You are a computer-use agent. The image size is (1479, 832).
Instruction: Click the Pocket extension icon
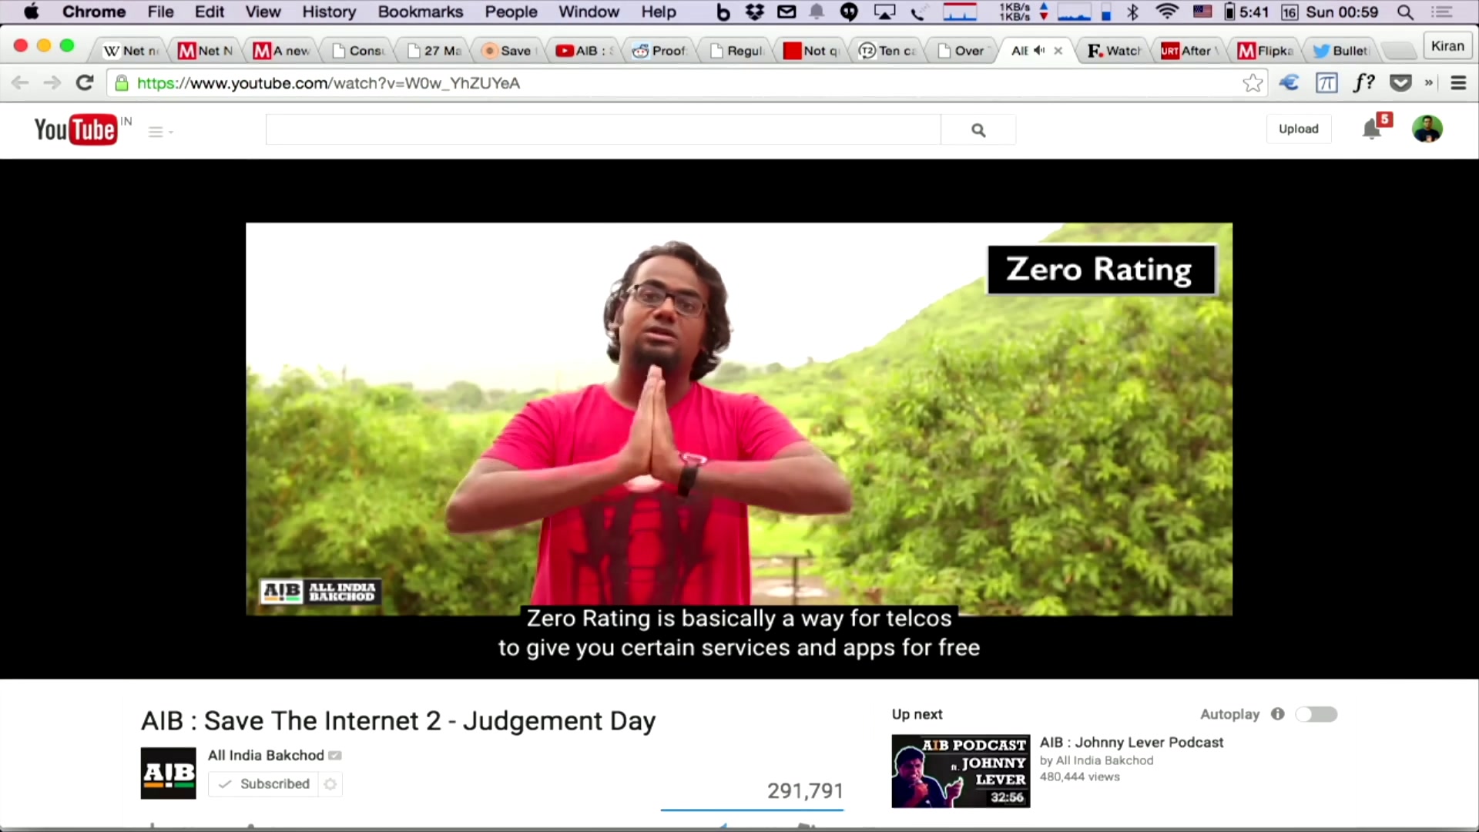tap(1400, 82)
